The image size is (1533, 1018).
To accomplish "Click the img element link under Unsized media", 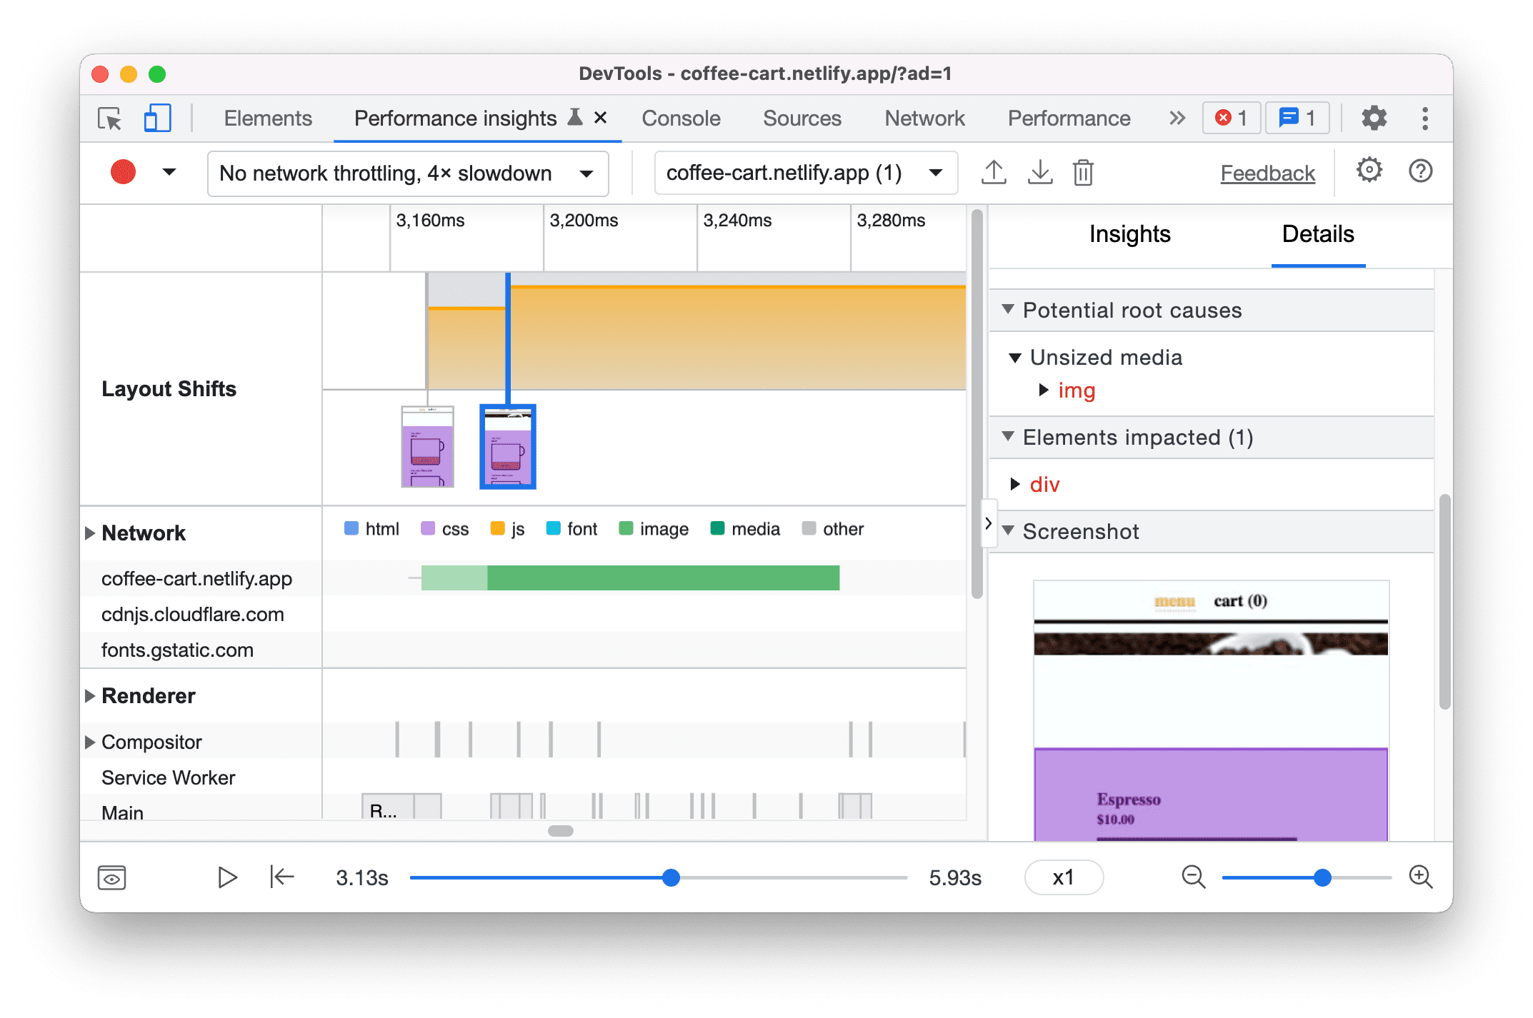I will coord(1077,390).
